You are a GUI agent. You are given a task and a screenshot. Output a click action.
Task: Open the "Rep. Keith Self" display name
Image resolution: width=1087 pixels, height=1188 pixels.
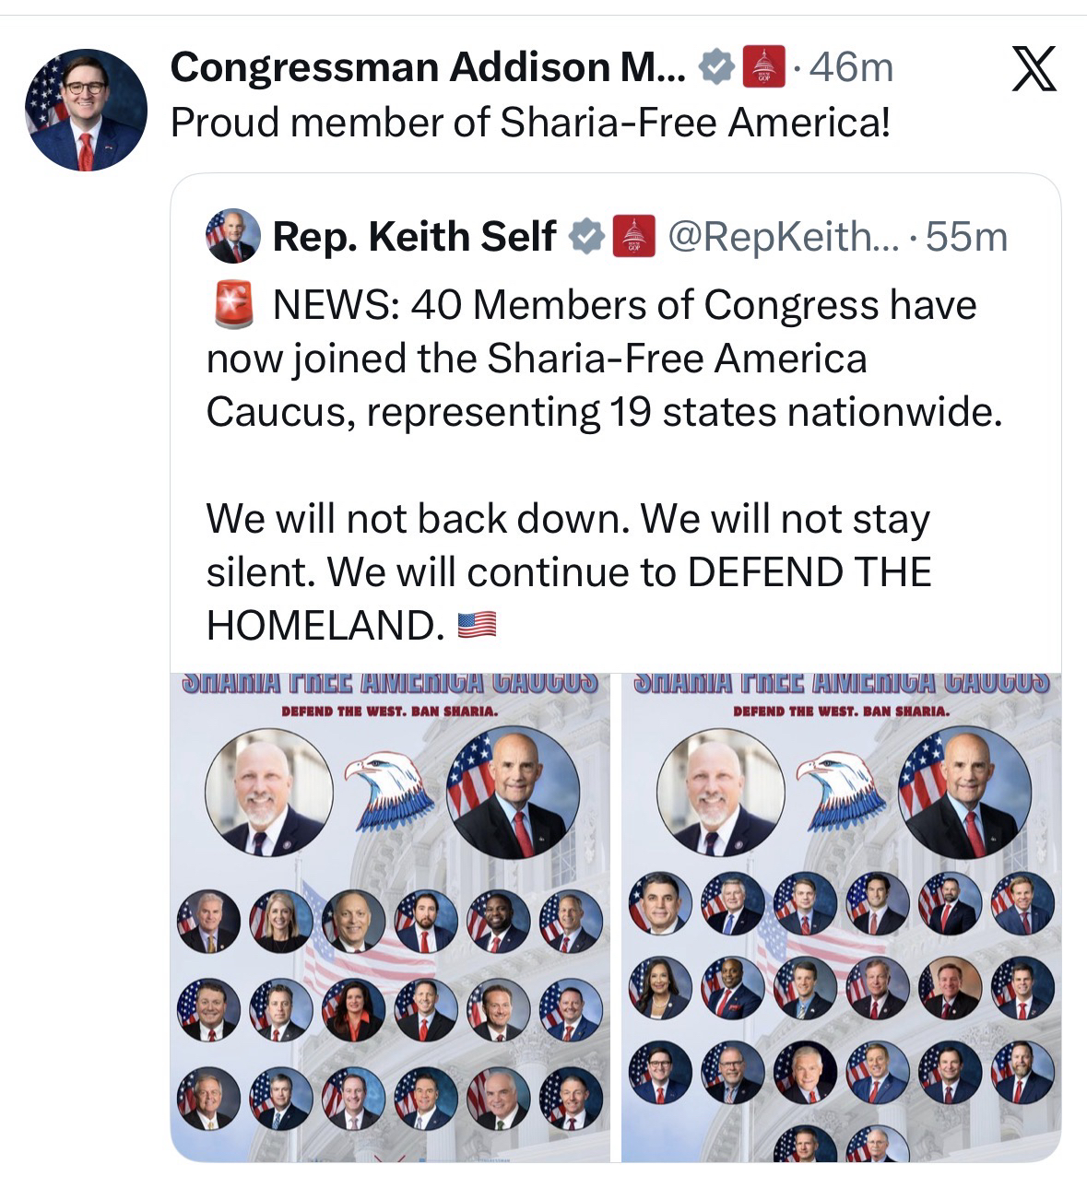[414, 237]
